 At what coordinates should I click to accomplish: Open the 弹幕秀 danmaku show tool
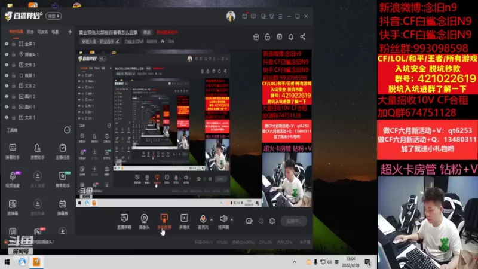63,207
